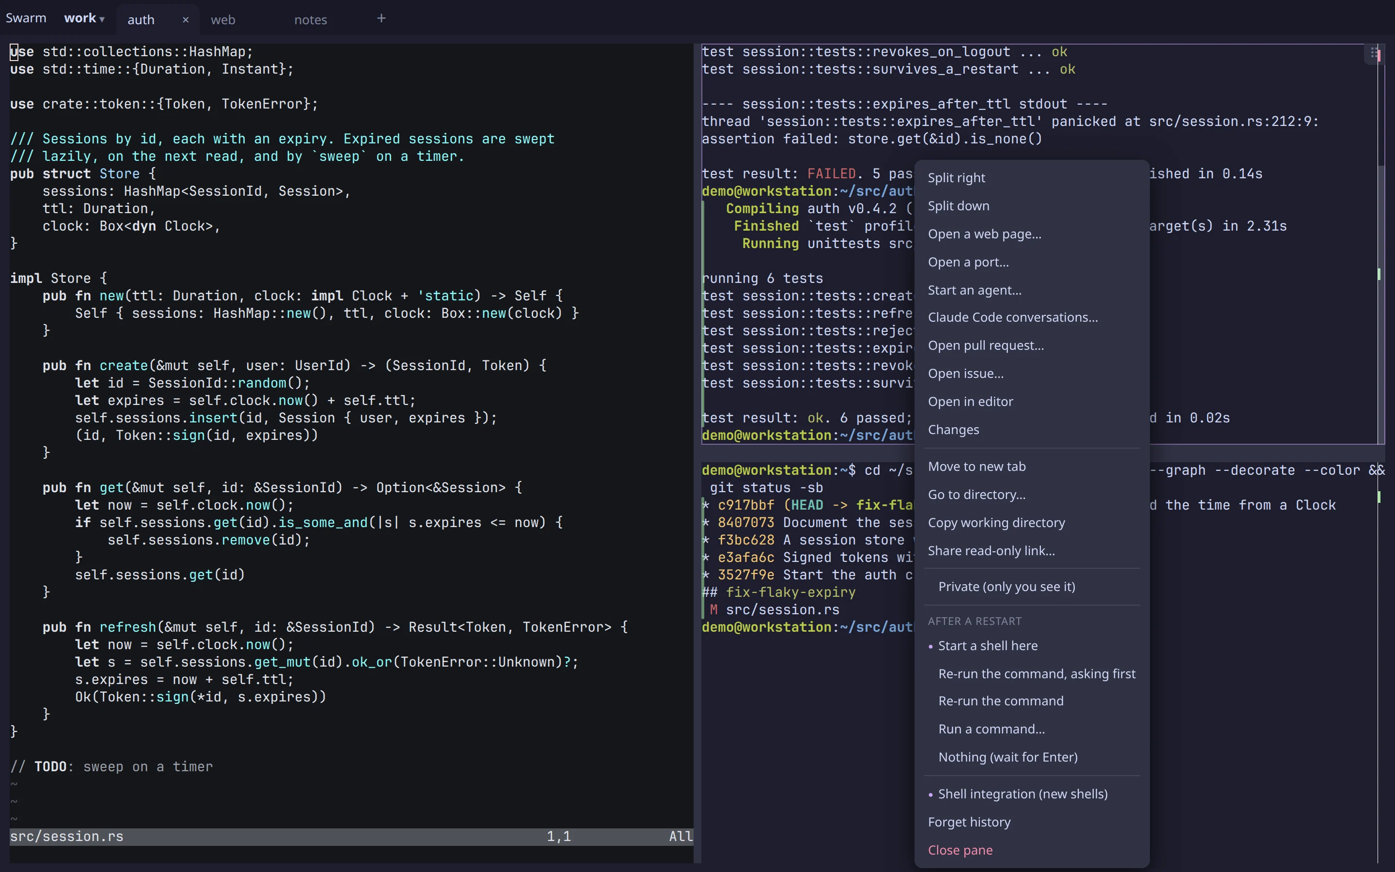Select Share read-only link…
Image resolution: width=1395 pixels, height=872 pixels.
click(x=1032, y=551)
